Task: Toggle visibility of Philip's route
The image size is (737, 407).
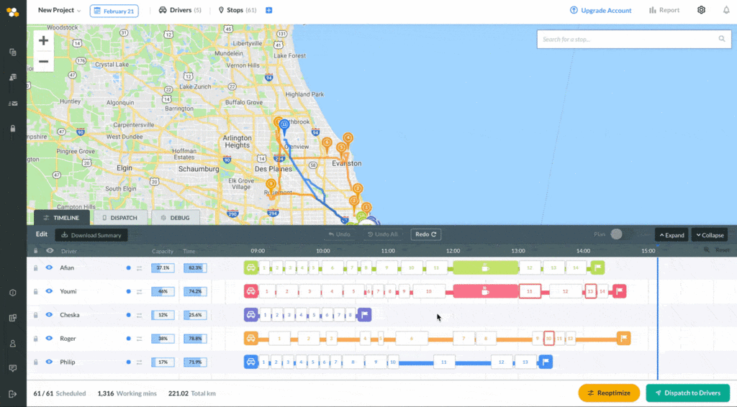Action: [49, 362]
